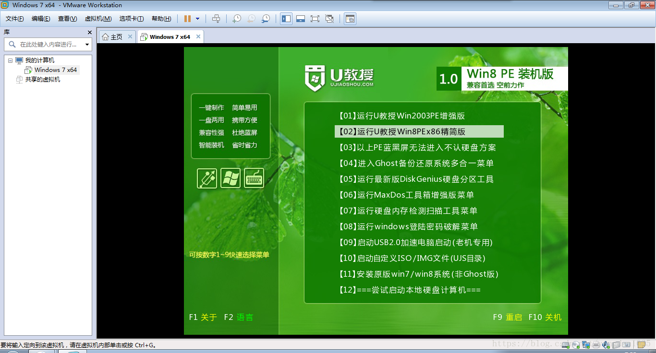Switch to the 主页 tab
Viewport: 656px width, 353px height.
112,37
